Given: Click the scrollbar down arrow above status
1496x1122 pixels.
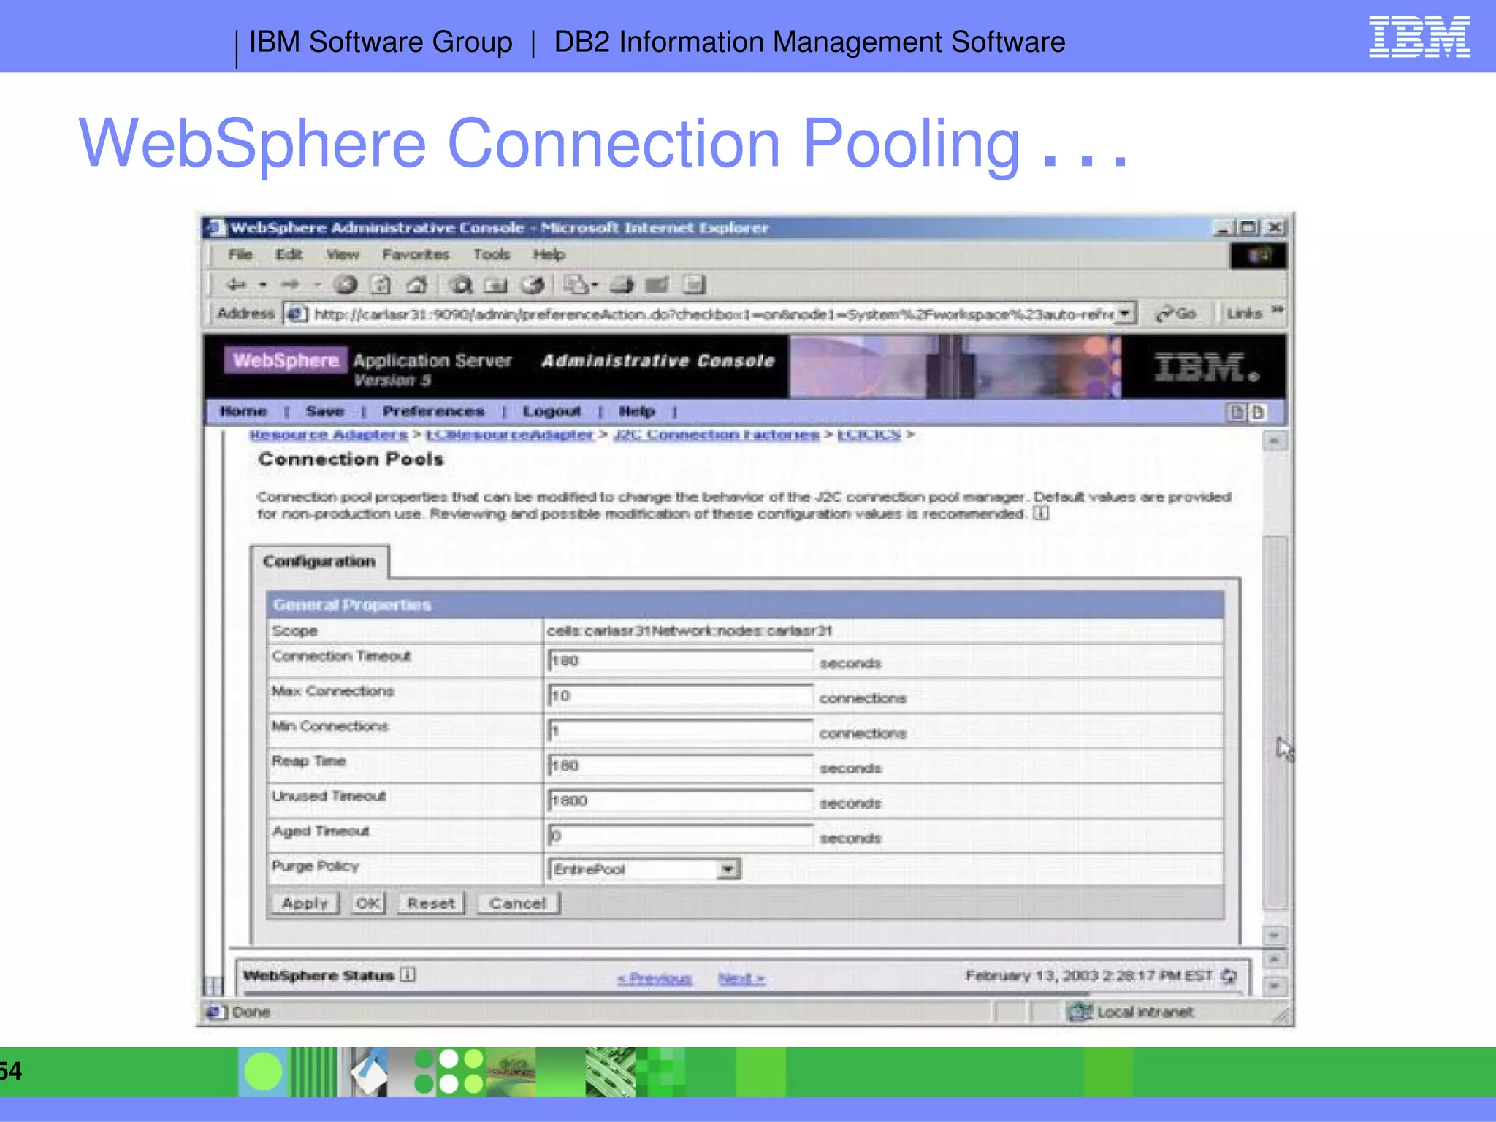Looking at the screenshot, I should coord(1275,935).
